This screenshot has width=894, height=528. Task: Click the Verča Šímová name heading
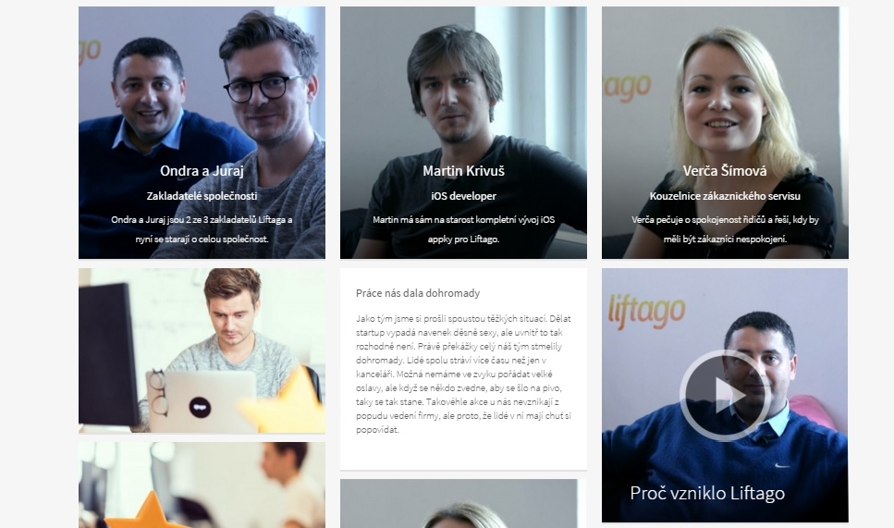coord(725,170)
